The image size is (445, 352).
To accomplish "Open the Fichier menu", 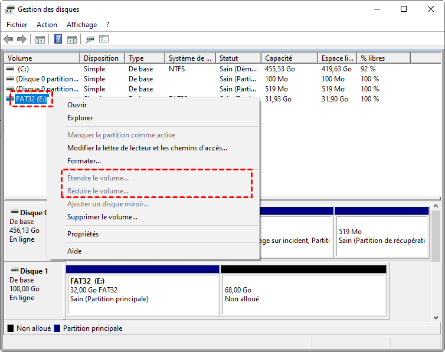I will 17,25.
